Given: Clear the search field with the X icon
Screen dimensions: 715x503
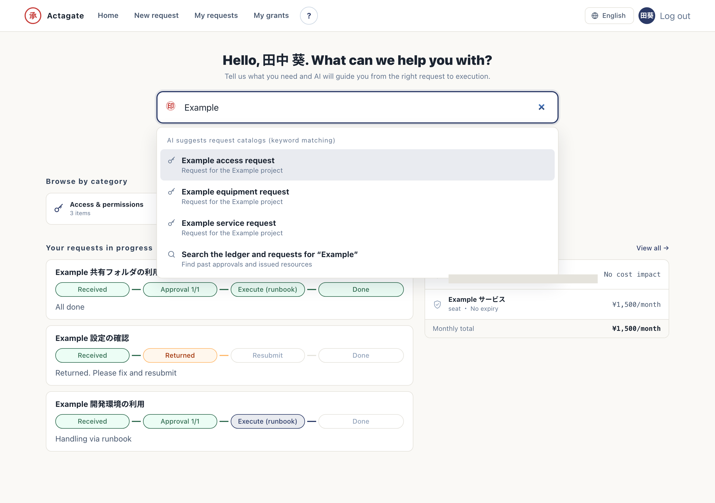Looking at the screenshot, I should pyautogui.click(x=542, y=107).
